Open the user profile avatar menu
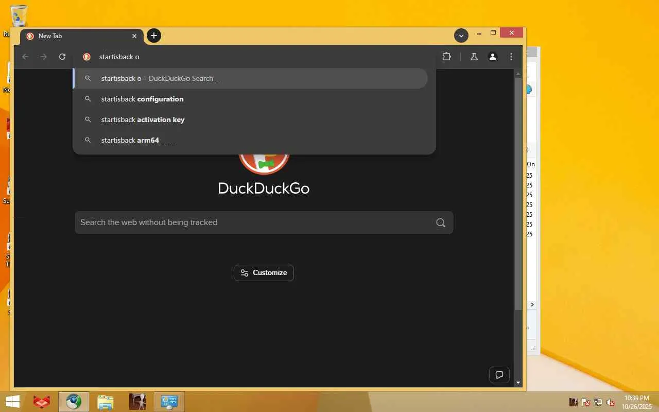 tap(493, 57)
